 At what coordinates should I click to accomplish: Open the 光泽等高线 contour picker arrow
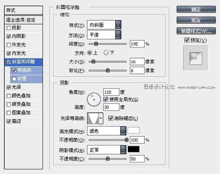(101, 118)
